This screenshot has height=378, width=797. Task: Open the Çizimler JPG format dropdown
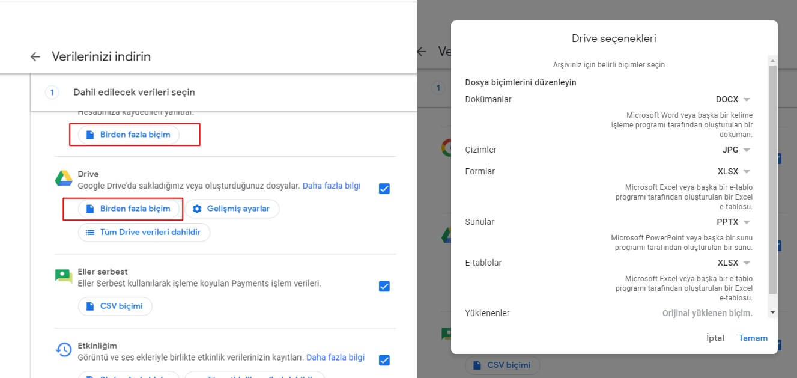[736, 150]
